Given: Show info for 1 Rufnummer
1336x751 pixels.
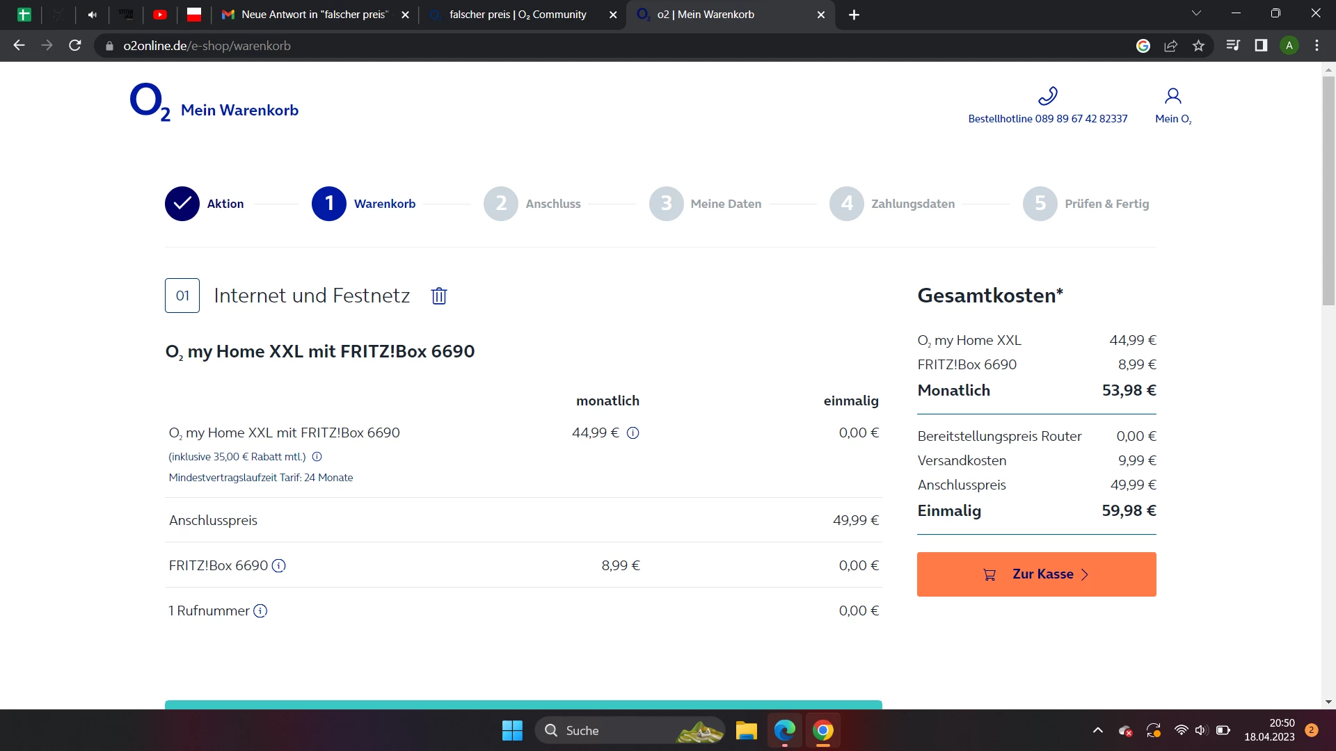Looking at the screenshot, I should tap(260, 611).
